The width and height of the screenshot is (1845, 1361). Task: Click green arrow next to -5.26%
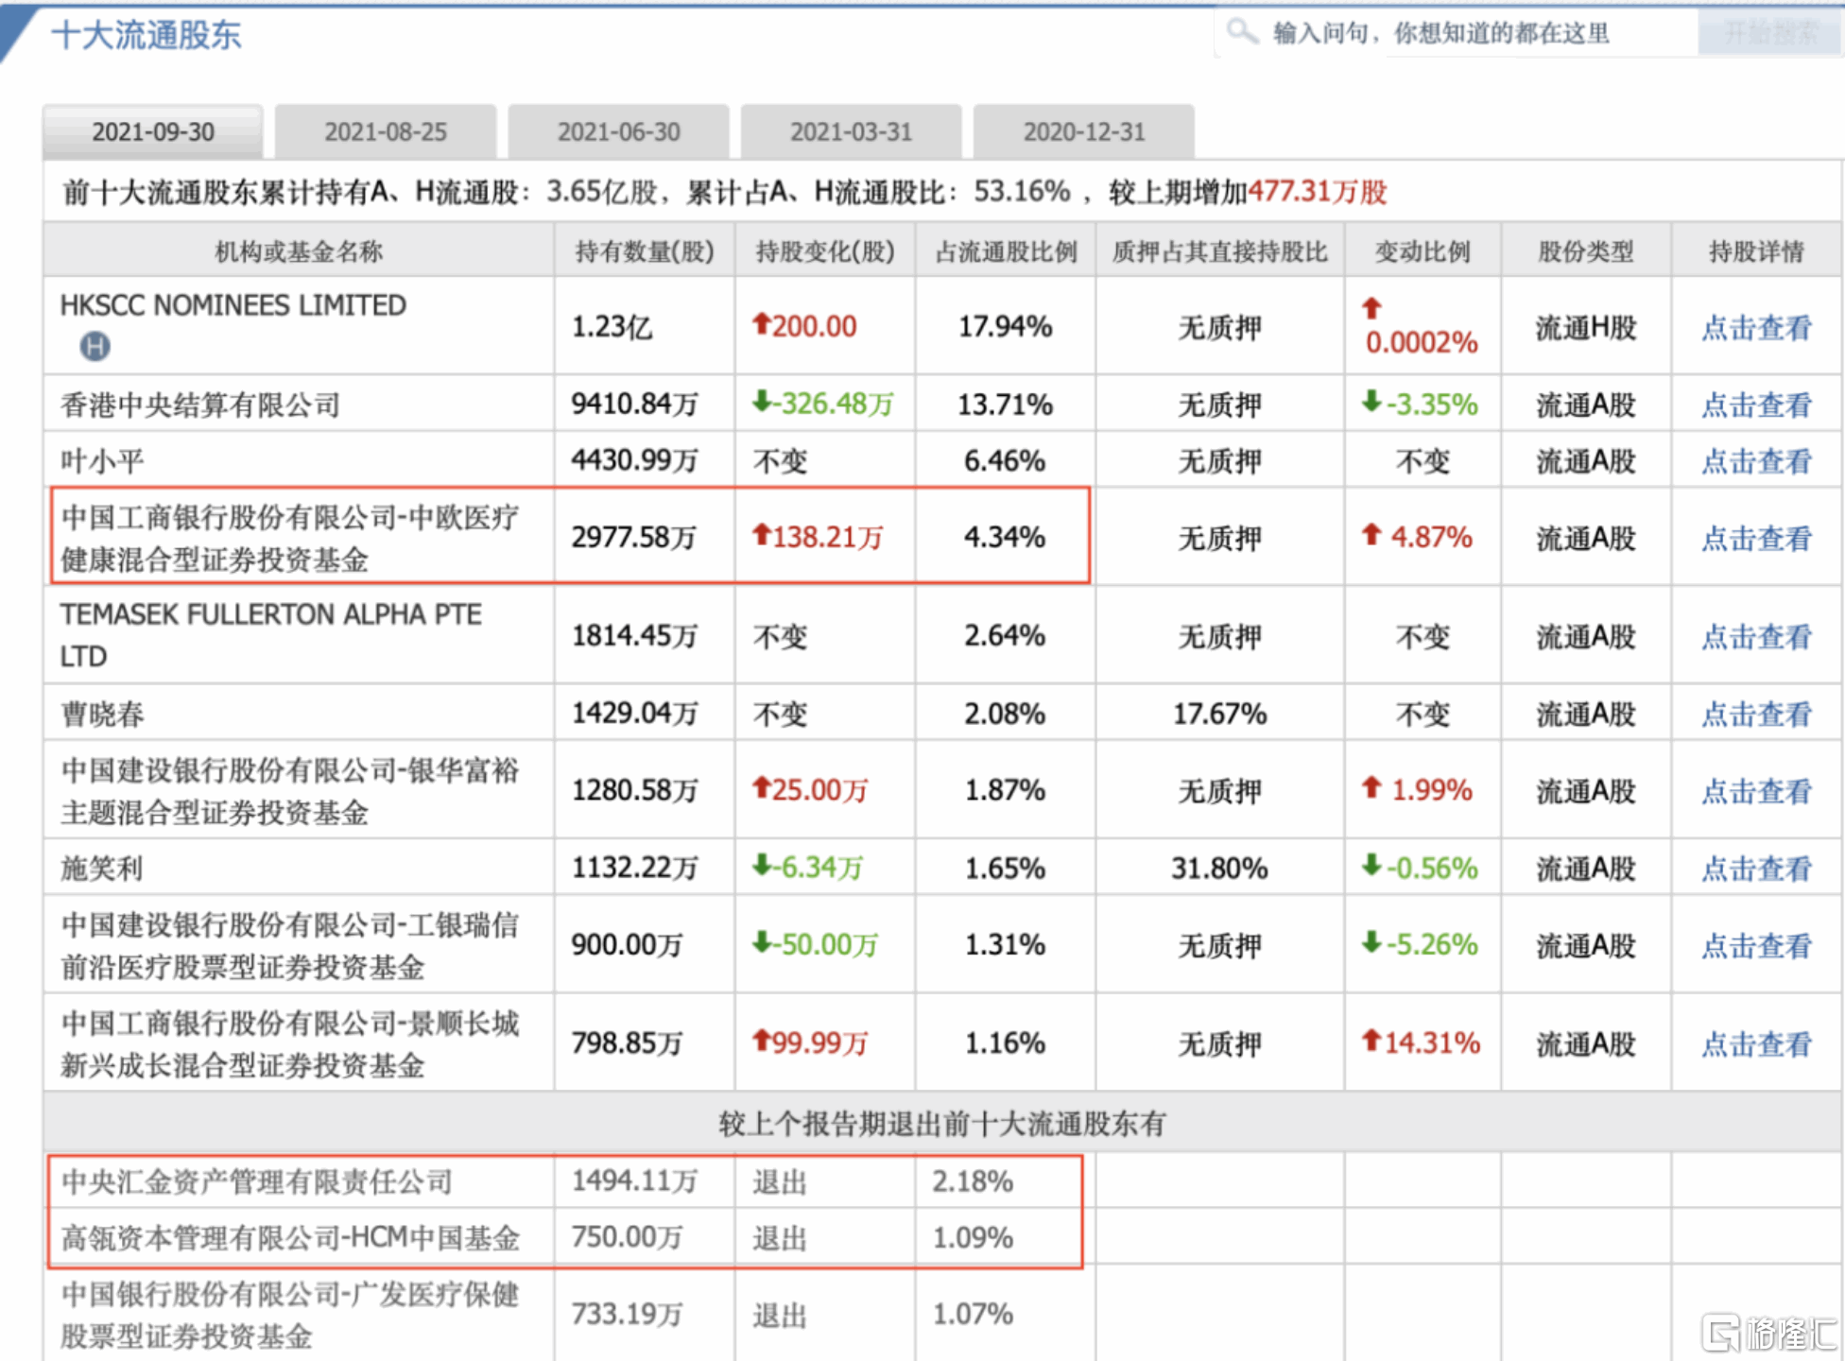(1371, 942)
